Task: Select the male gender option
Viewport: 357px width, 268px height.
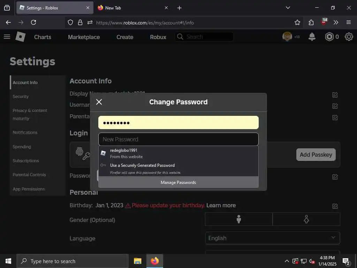Action: (x=238, y=219)
